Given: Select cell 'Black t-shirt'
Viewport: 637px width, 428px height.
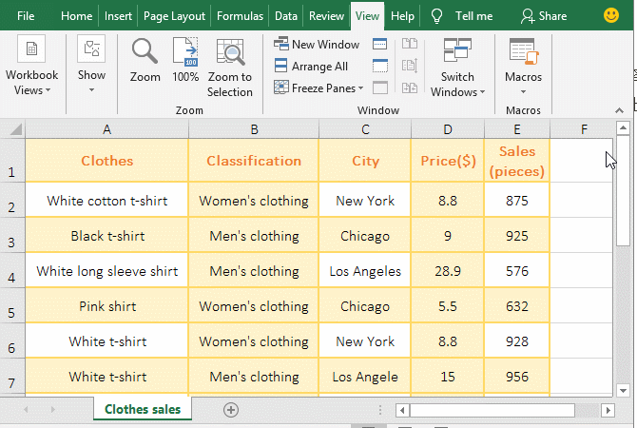Looking at the screenshot, I should [x=106, y=235].
